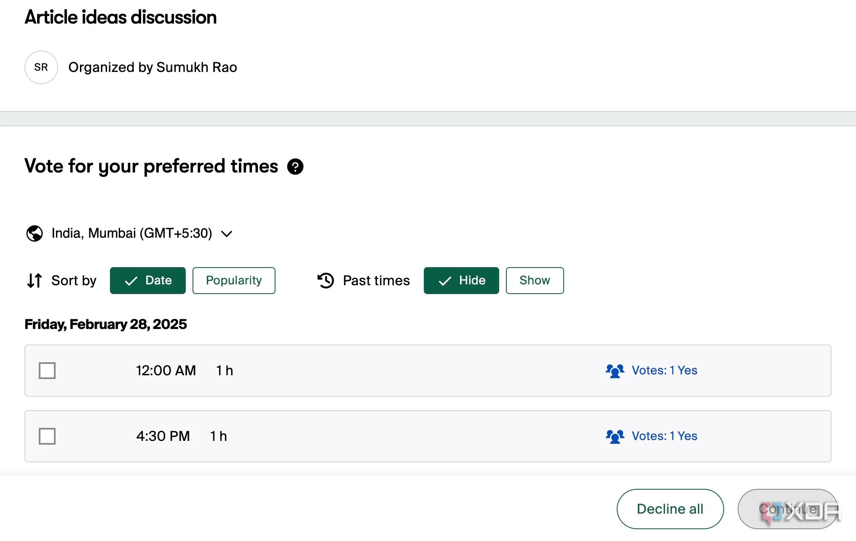
Task: View votes for 12:00 AM slot
Action: (664, 371)
